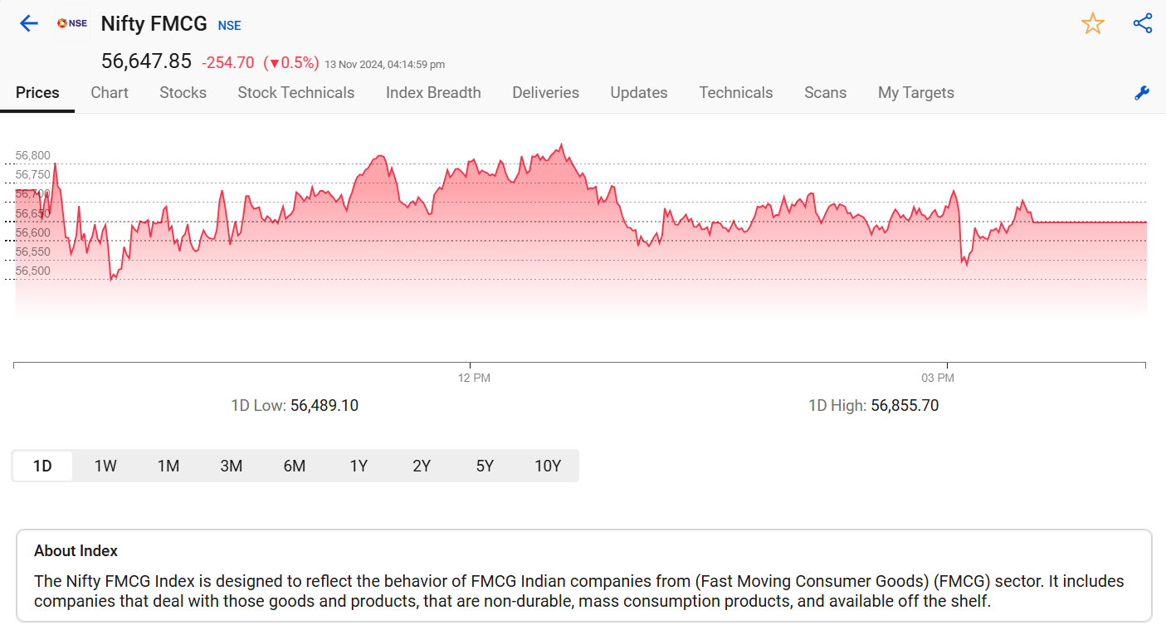The image size is (1166, 630).
Task: Click the 56,500 y-axis label
Action: (x=33, y=271)
